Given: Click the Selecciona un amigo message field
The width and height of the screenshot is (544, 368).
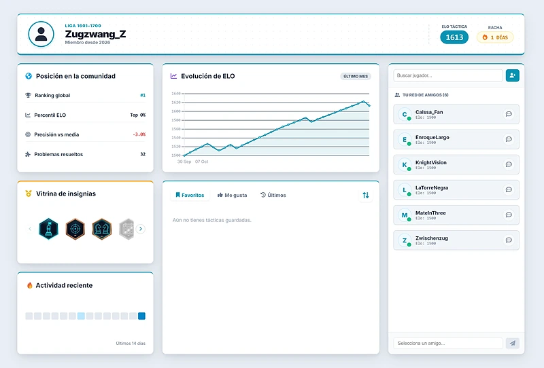Looking at the screenshot, I should pos(448,343).
